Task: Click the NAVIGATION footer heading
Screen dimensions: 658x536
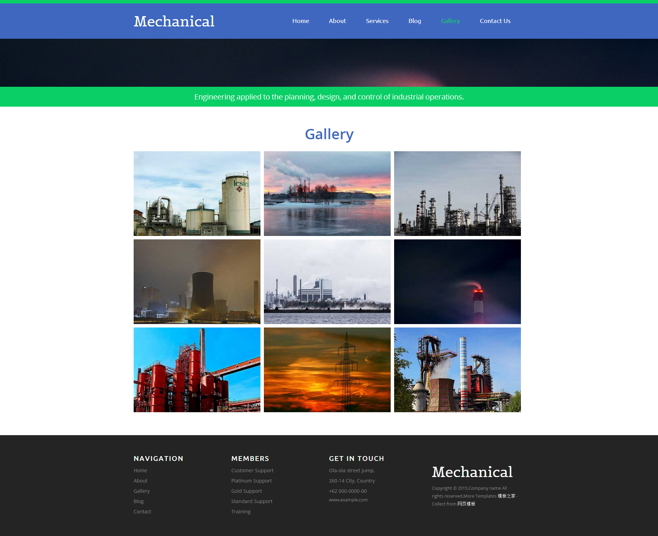Action: pyautogui.click(x=158, y=458)
